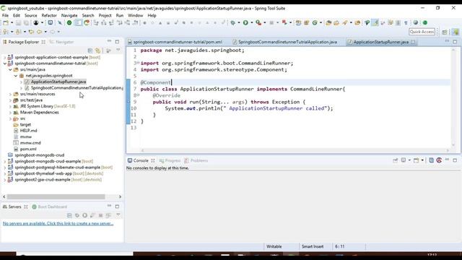Click the Run Last Tool icon with red toolbox
This screenshot has width=462, height=260.
click(258, 22)
